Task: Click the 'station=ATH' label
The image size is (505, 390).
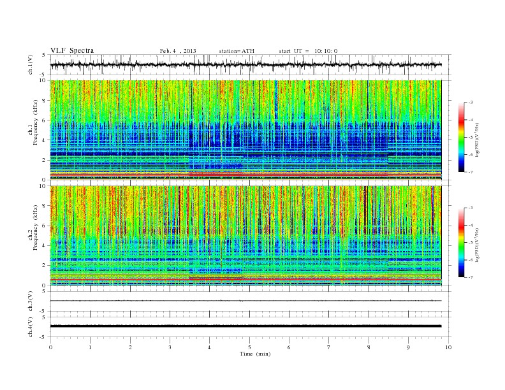Action: tap(237, 51)
